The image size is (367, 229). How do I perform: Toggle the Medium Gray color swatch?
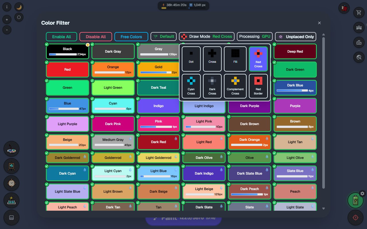(113, 142)
